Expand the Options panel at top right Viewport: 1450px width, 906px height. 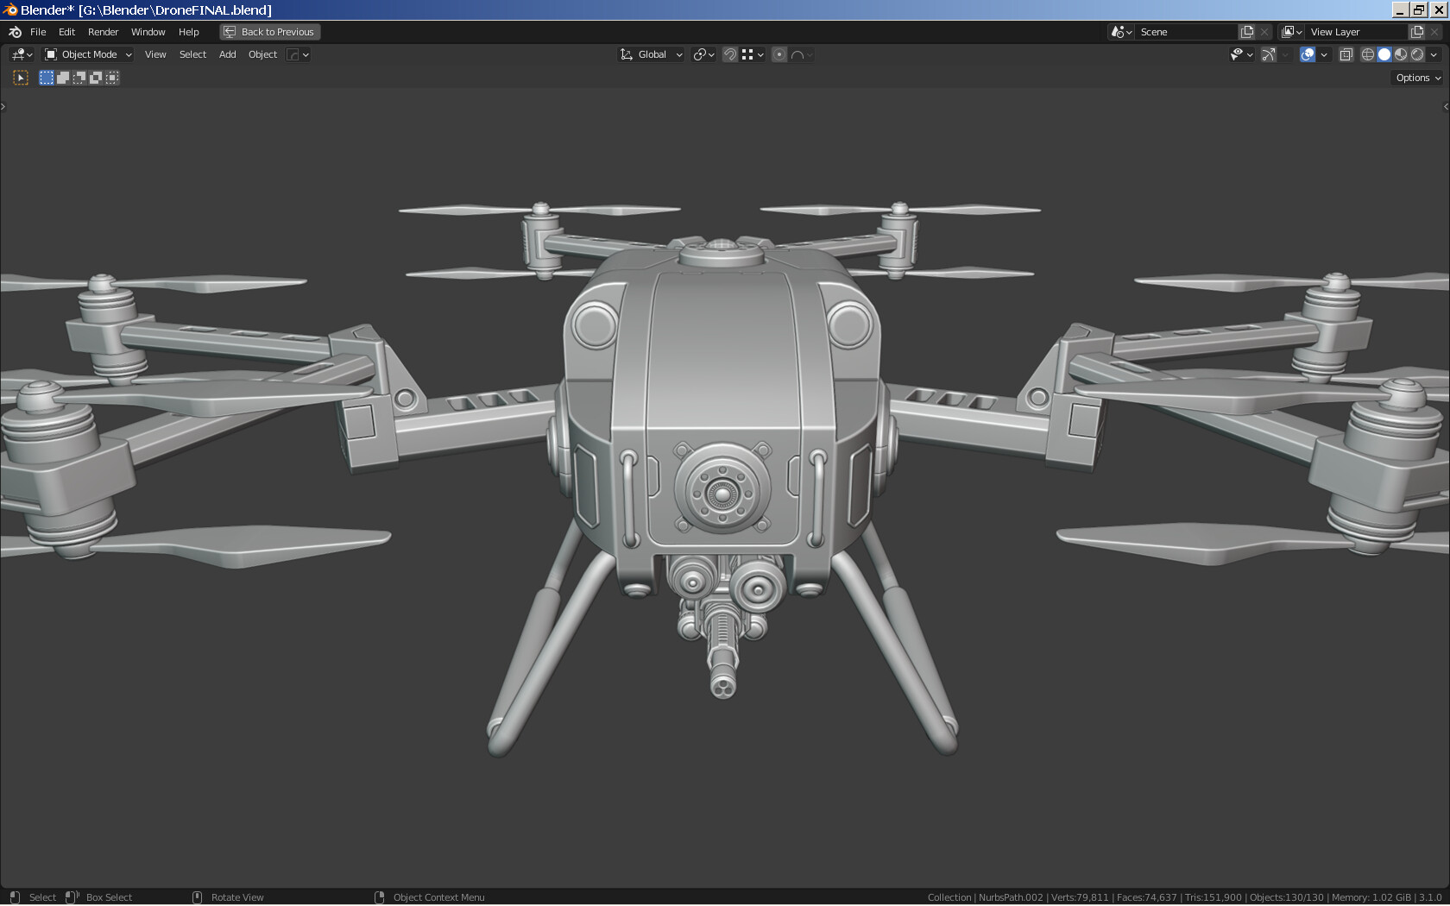1415,77
